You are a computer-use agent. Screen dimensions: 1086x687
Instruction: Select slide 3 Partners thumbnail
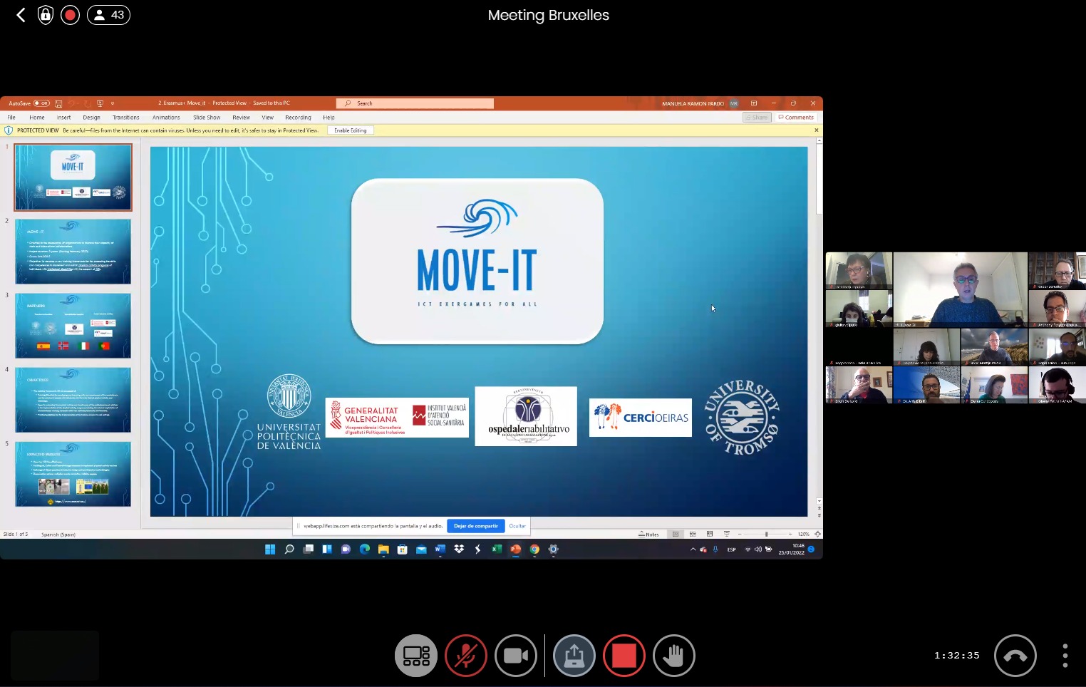(73, 326)
